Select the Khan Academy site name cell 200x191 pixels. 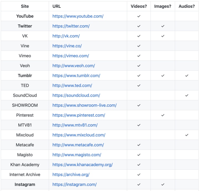tap(25, 165)
